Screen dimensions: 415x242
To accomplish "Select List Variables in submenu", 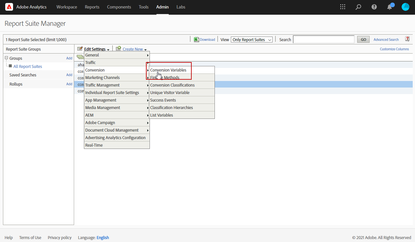I will pyautogui.click(x=182, y=115).
